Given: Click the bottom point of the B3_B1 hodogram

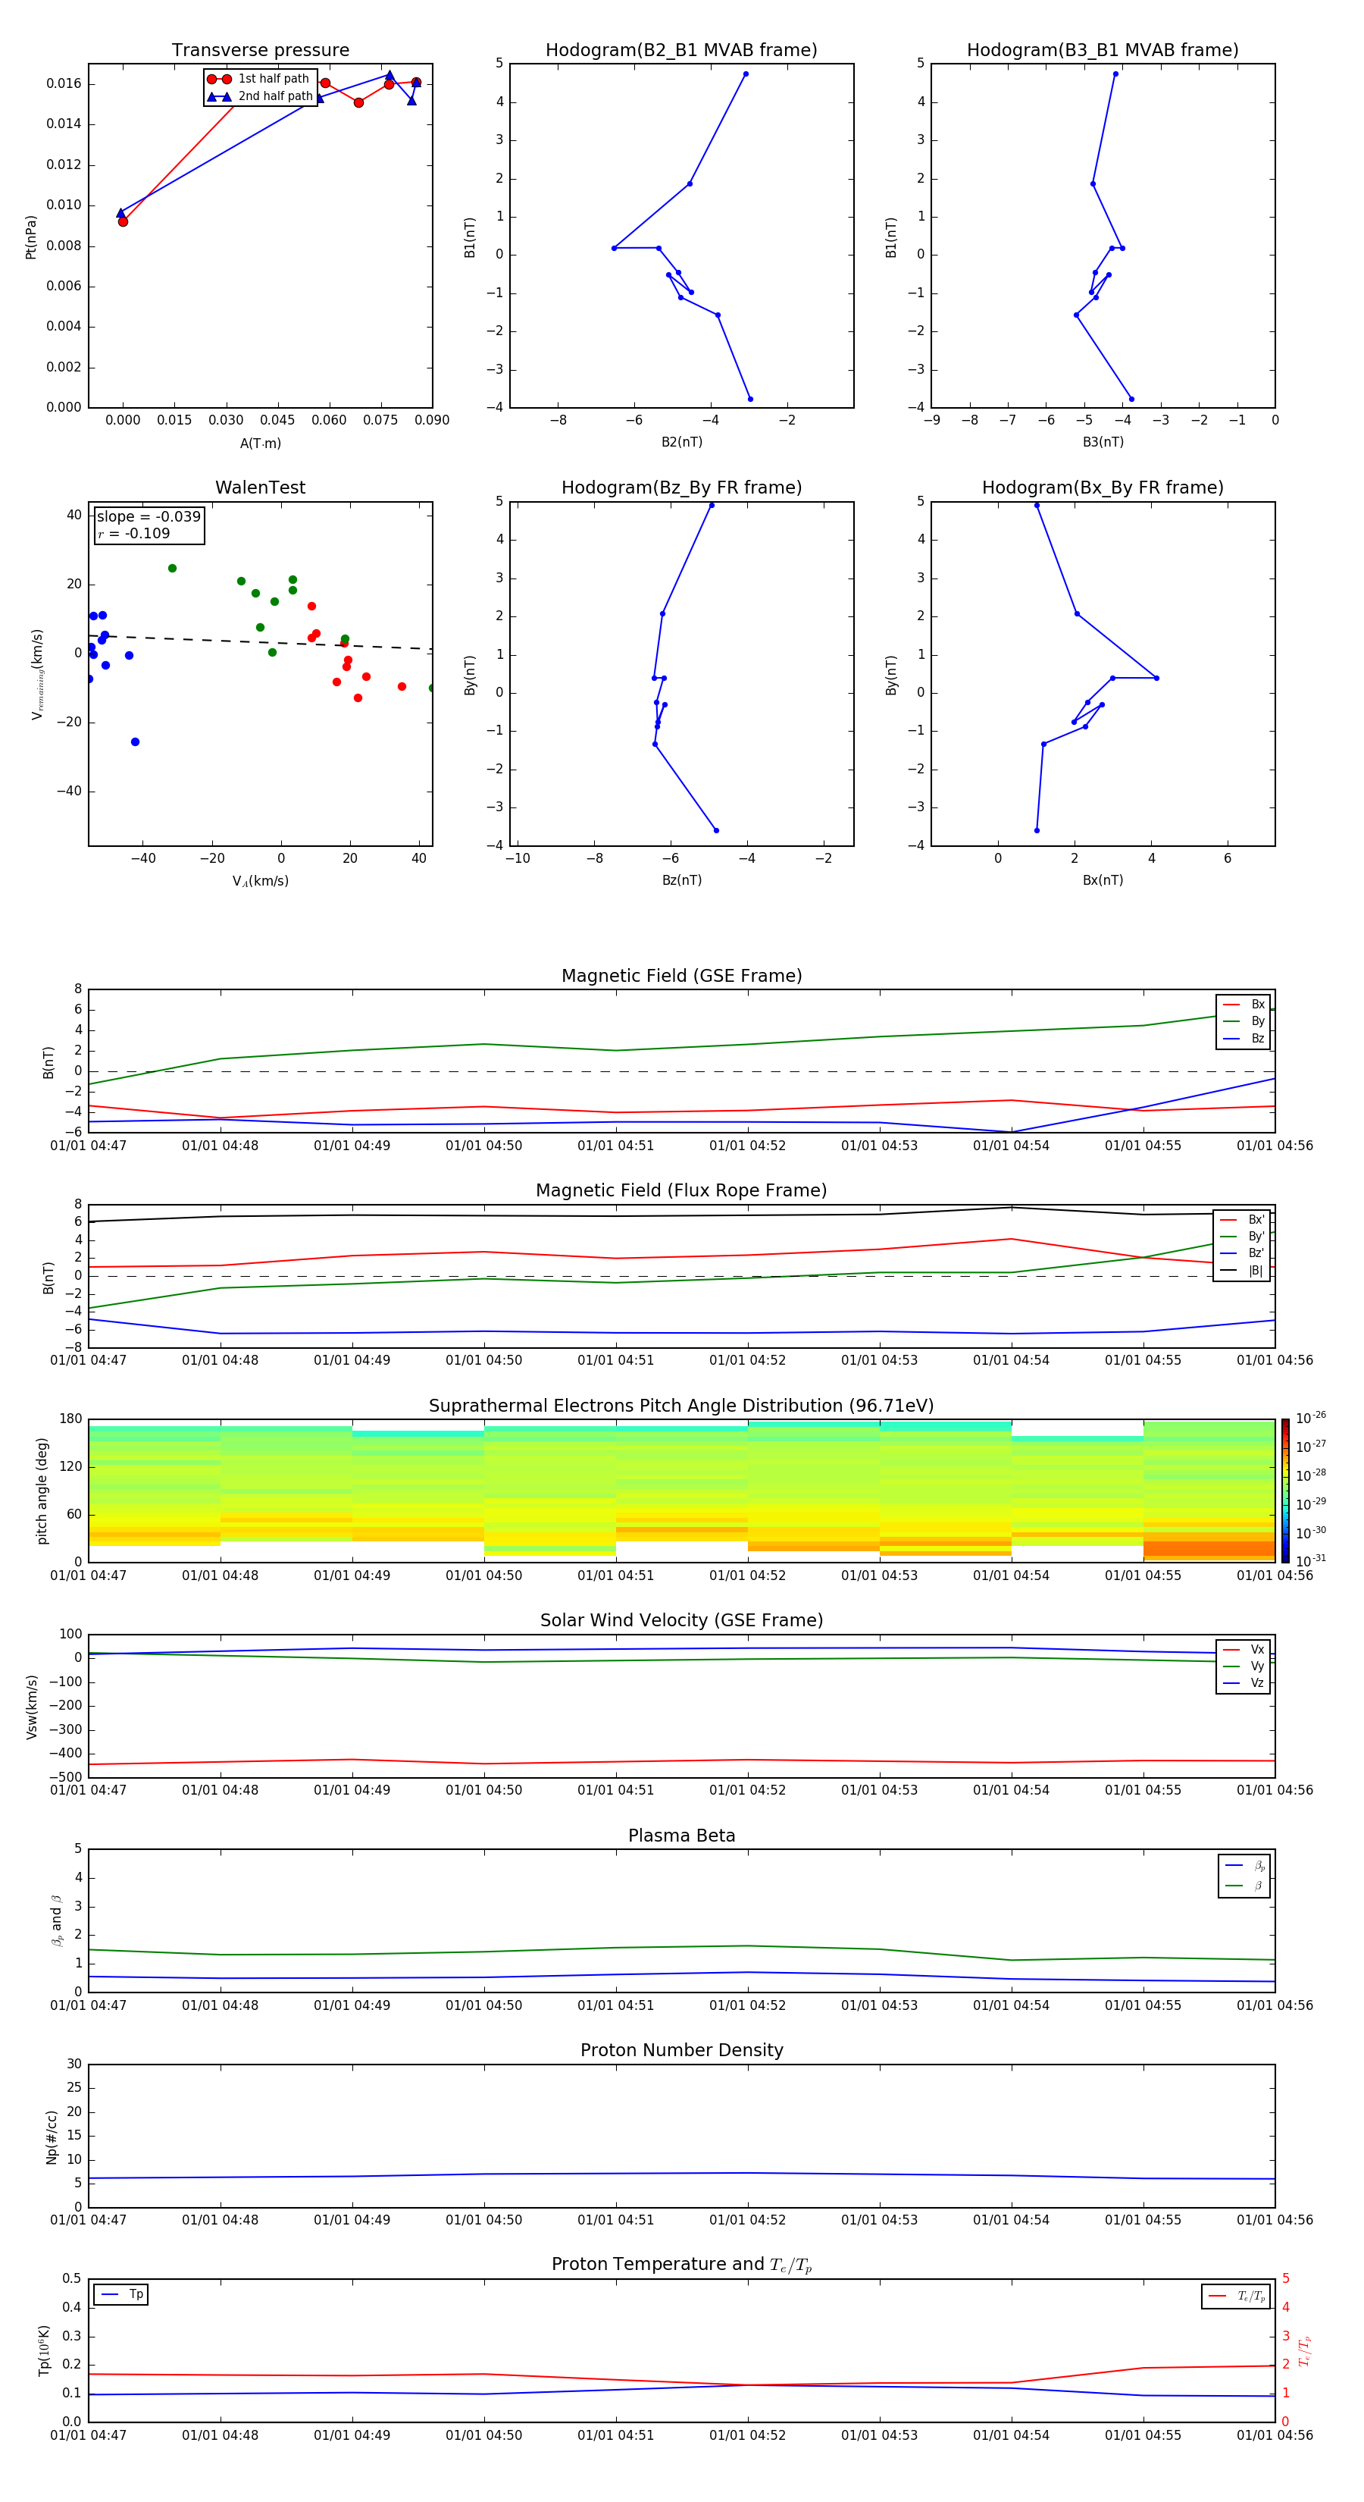Looking at the screenshot, I should 1131,400.
